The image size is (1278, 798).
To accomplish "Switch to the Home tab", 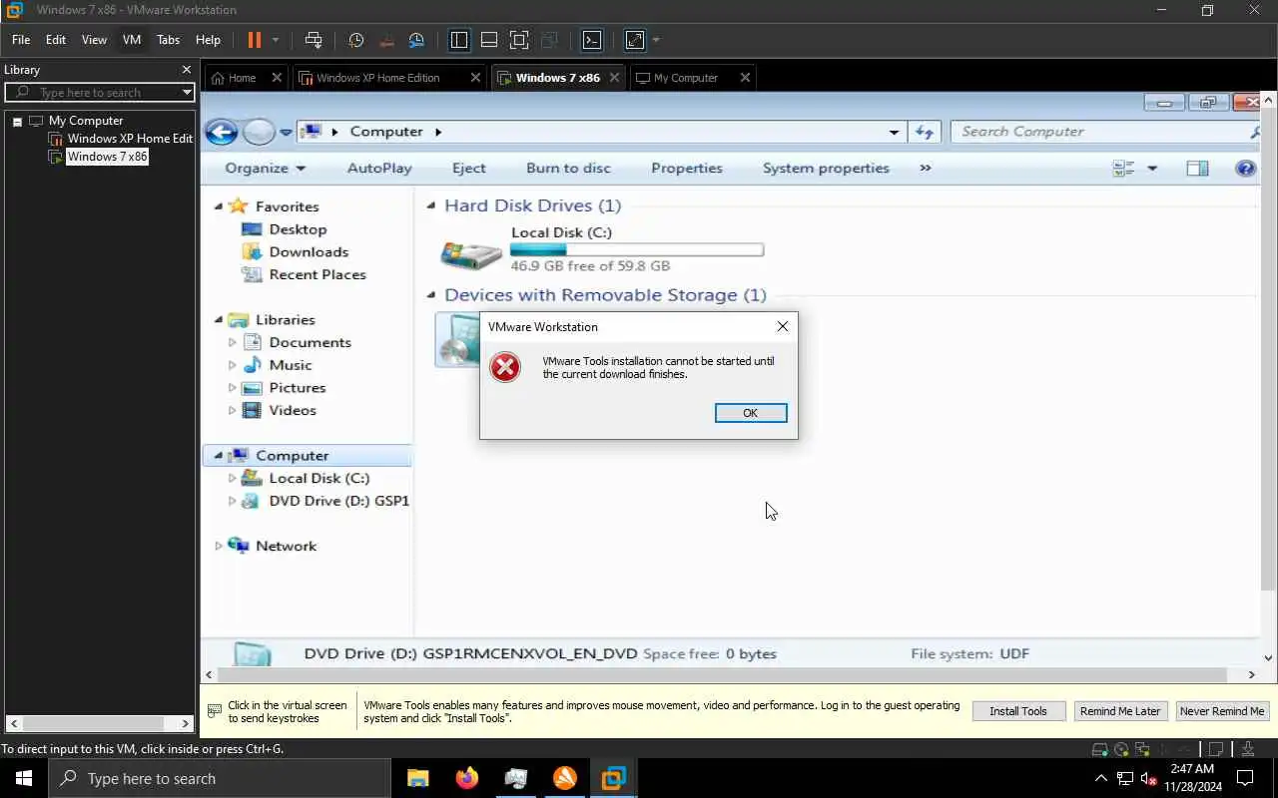I will (243, 78).
